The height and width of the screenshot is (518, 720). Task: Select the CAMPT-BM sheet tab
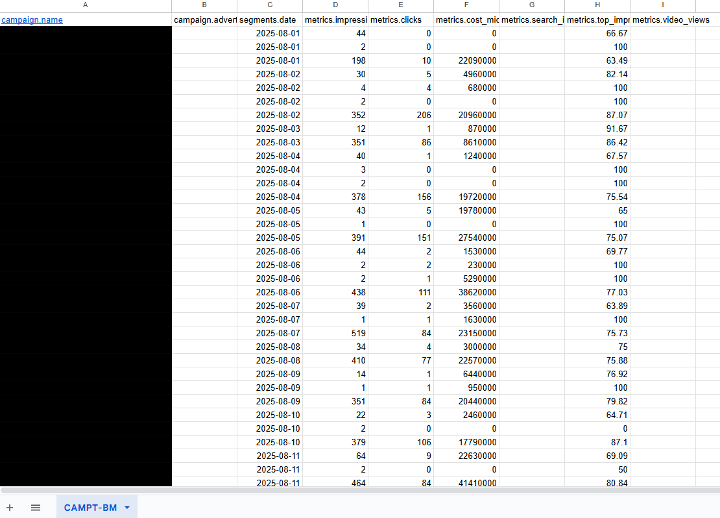[90, 508]
